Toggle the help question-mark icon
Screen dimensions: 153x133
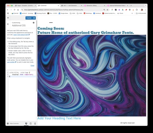[x=34, y=23]
